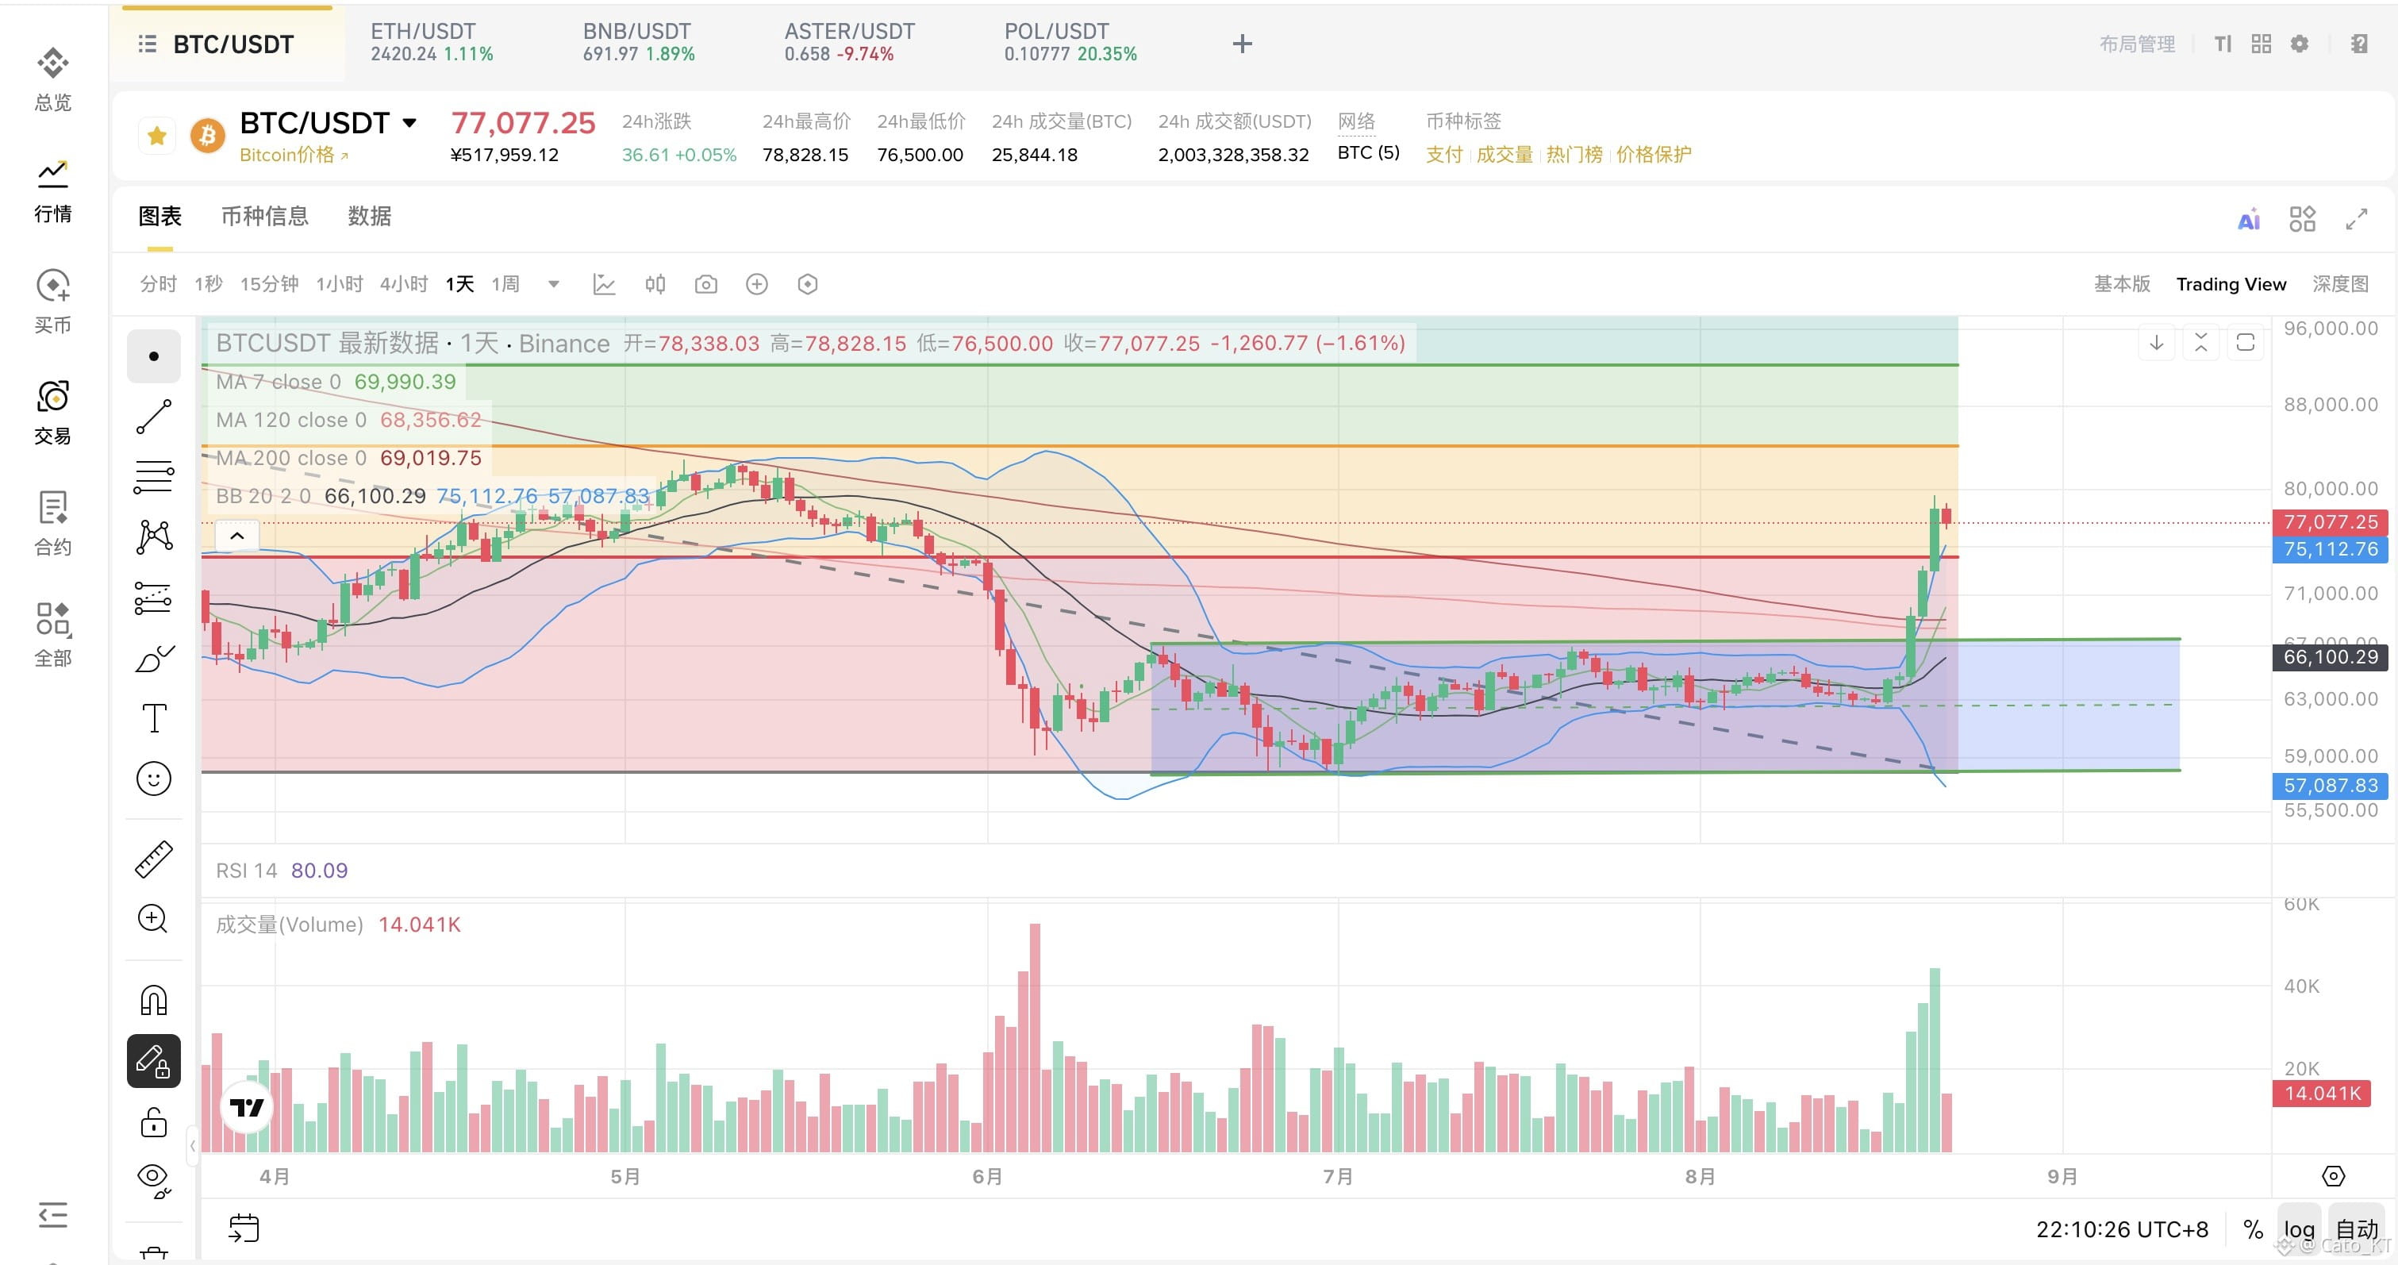
Task: Switch to 深度图 depth chart
Action: 2340,284
